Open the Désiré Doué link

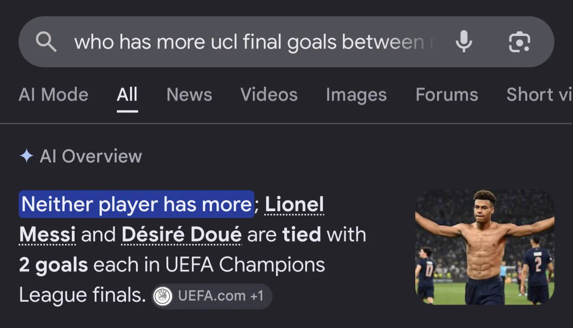(181, 235)
